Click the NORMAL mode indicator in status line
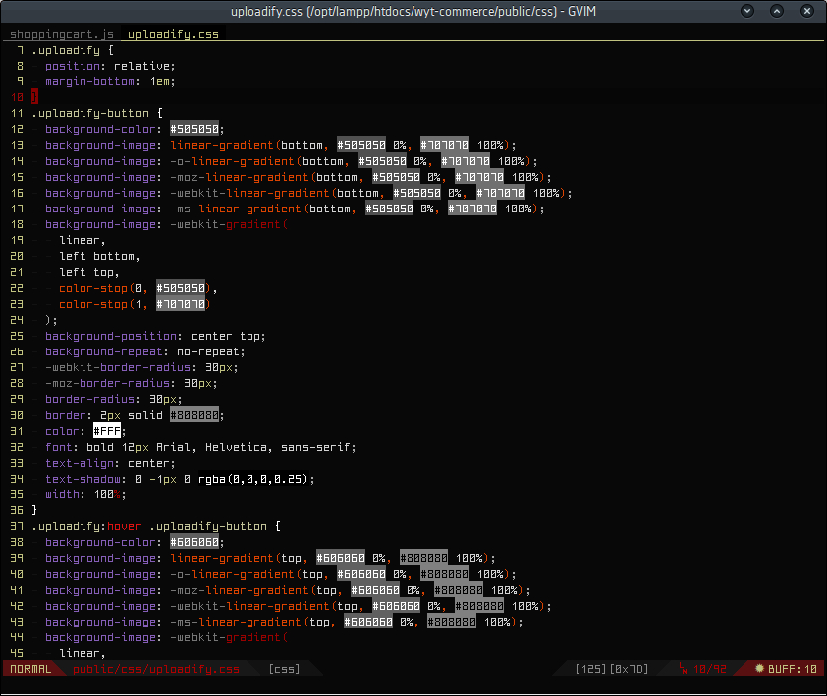The width and height of the screenshot is (827, 696). click(31, 669)
